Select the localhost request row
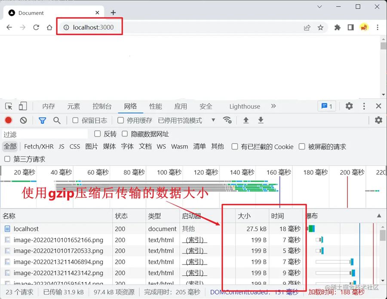Image resolution: width=387 pixels, height=299 pixels. (x=26, y=229)
